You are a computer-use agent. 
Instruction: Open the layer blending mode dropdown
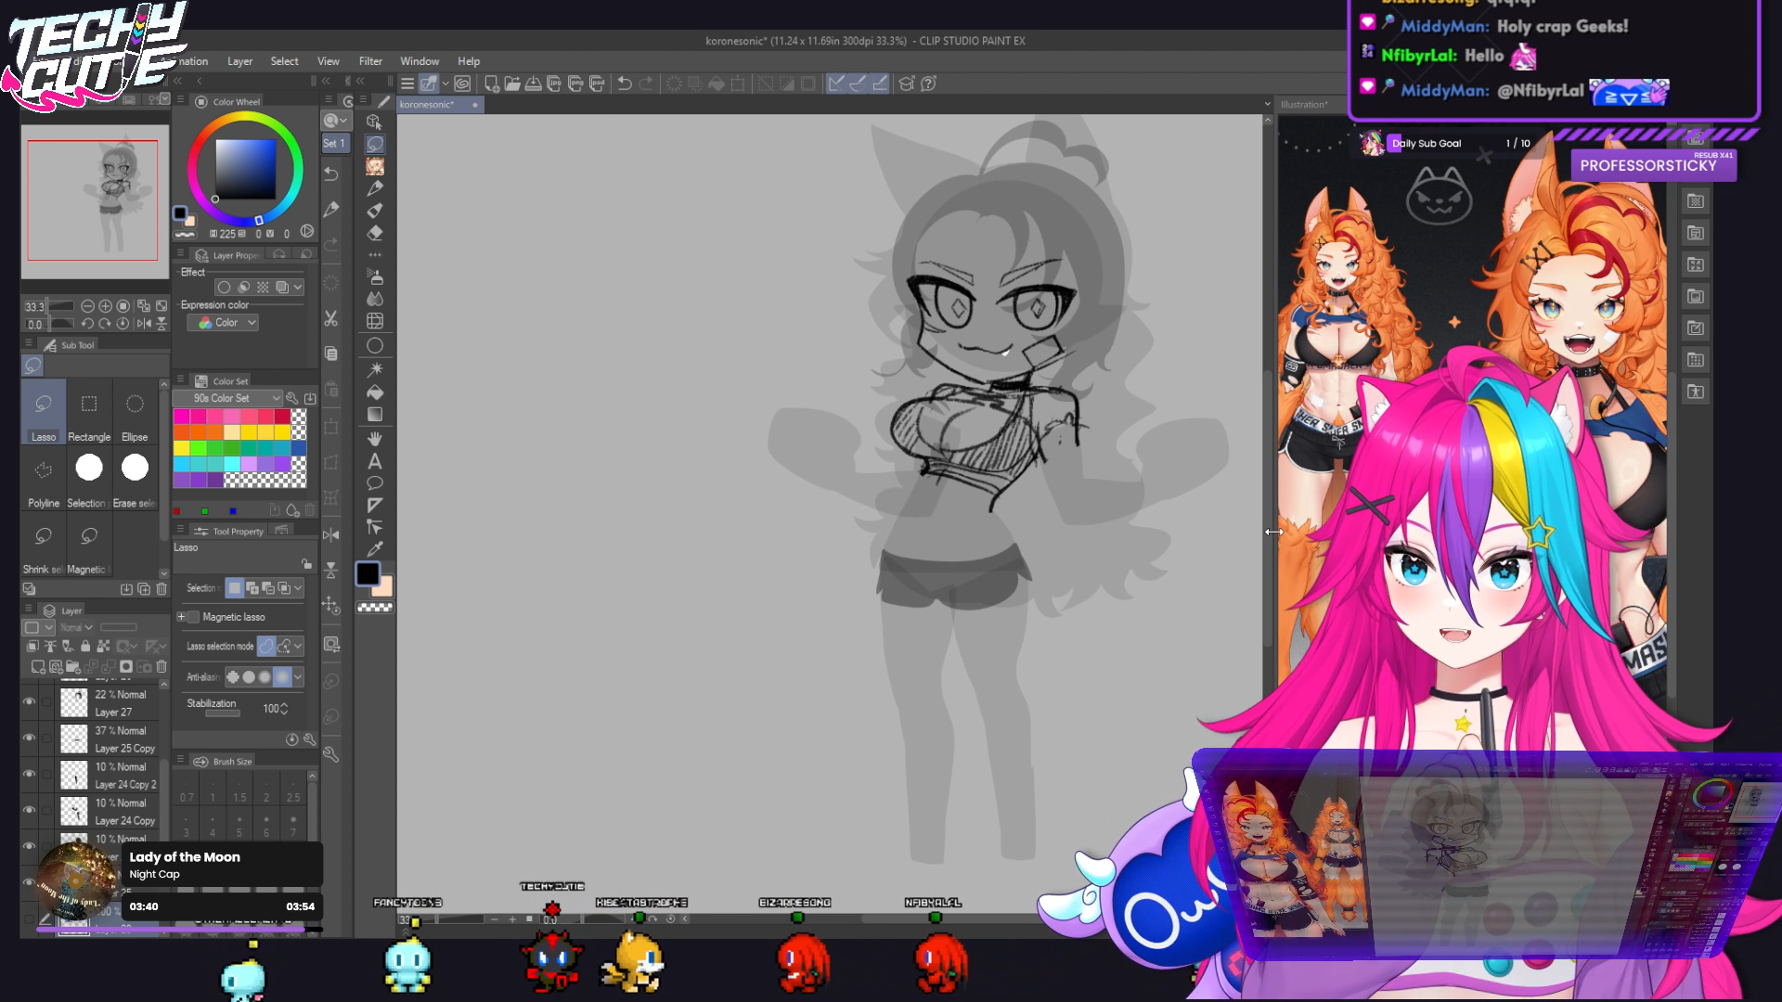(77, 628)
